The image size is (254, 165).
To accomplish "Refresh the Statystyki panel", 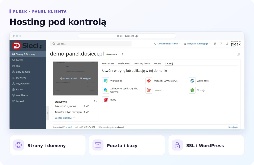I will pos(95,101).
